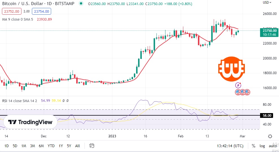
Task: Click the 80.00 RSI axis label
Action: point(267,105)
